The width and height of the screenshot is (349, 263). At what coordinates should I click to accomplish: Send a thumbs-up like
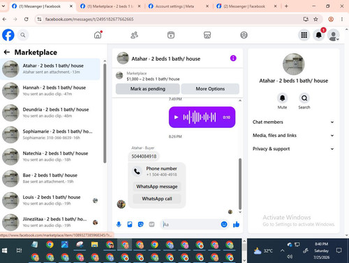pyautogui.click(x=236, y=224)
